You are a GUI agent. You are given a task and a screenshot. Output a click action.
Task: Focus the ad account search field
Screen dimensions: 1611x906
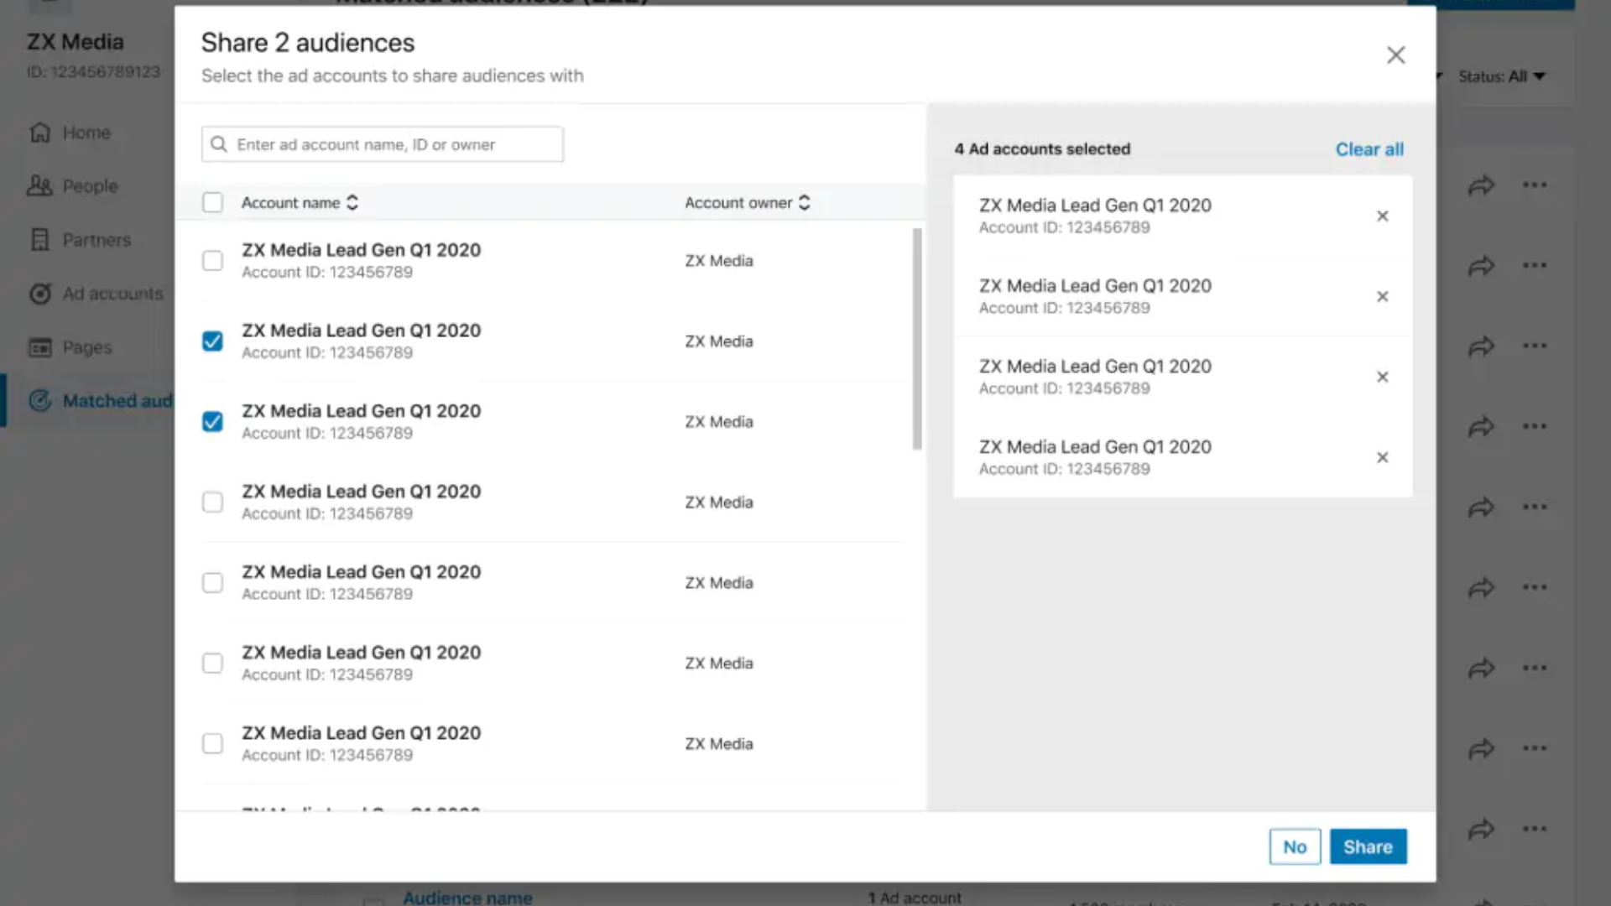394,144
